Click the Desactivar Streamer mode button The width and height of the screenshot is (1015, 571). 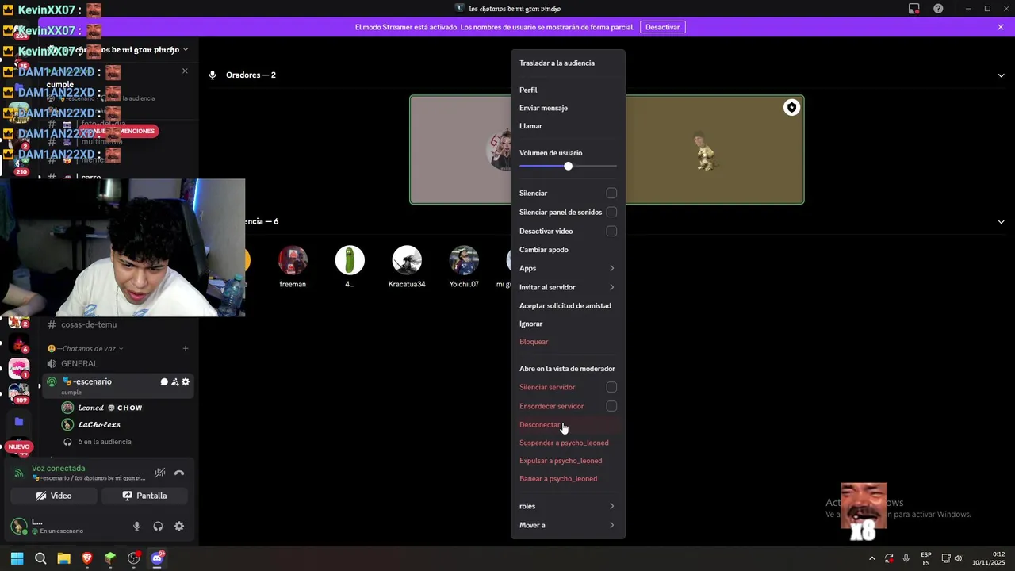pos(662,27)
